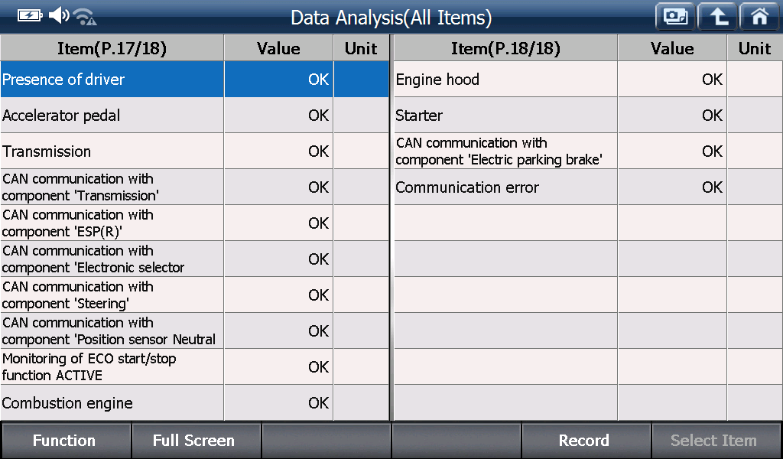Pick Monitoring of ECO start/stop function row

point(194,366)
